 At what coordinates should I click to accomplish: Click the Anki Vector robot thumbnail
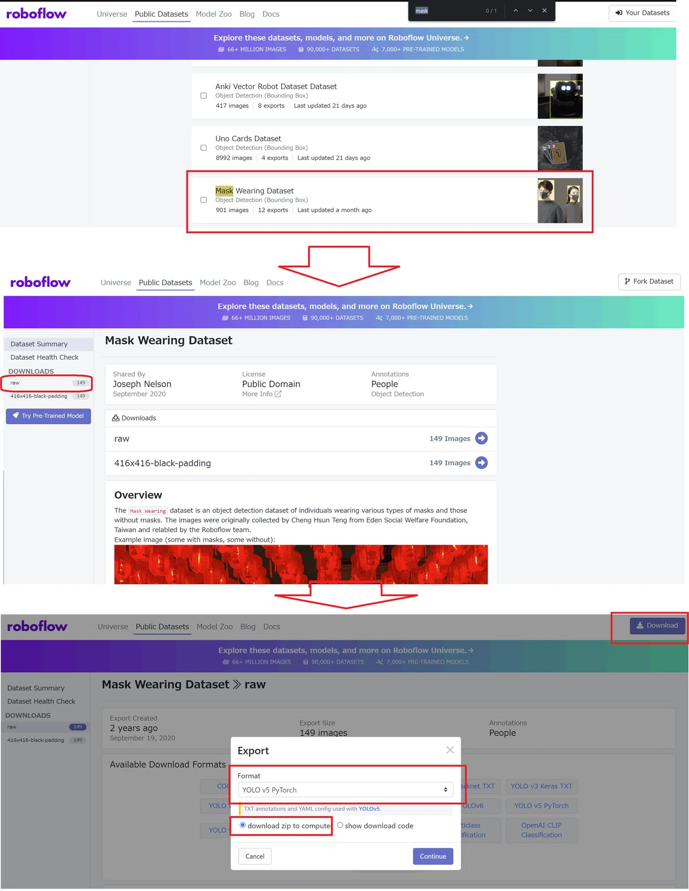click(x=560, y=96)
